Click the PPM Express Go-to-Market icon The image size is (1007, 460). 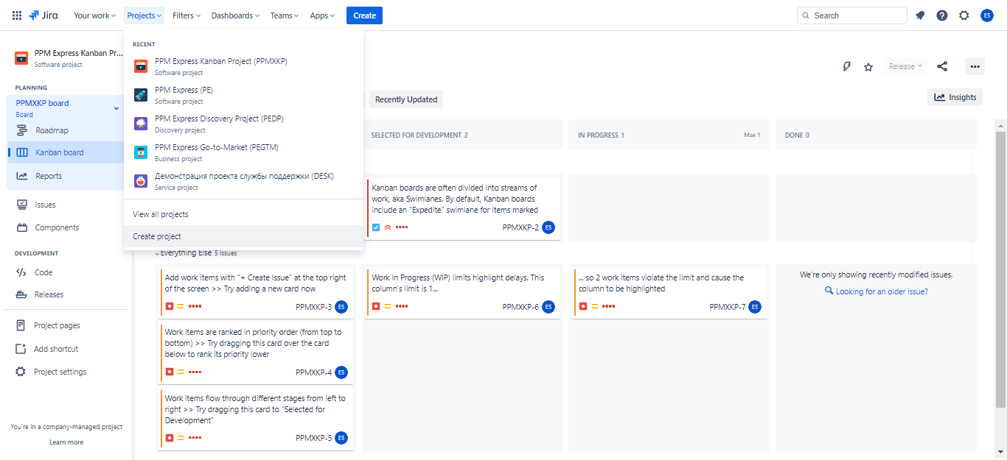coord(141,152)
